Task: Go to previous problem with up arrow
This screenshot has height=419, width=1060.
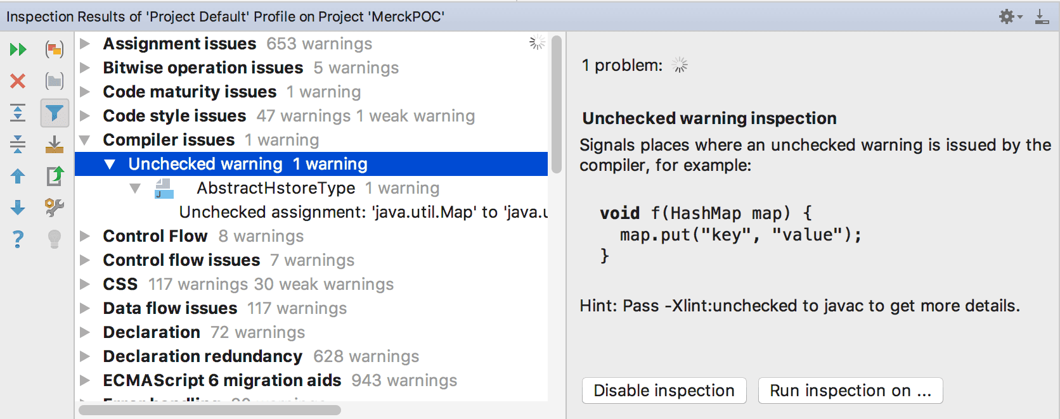Action: coord(18,176)
